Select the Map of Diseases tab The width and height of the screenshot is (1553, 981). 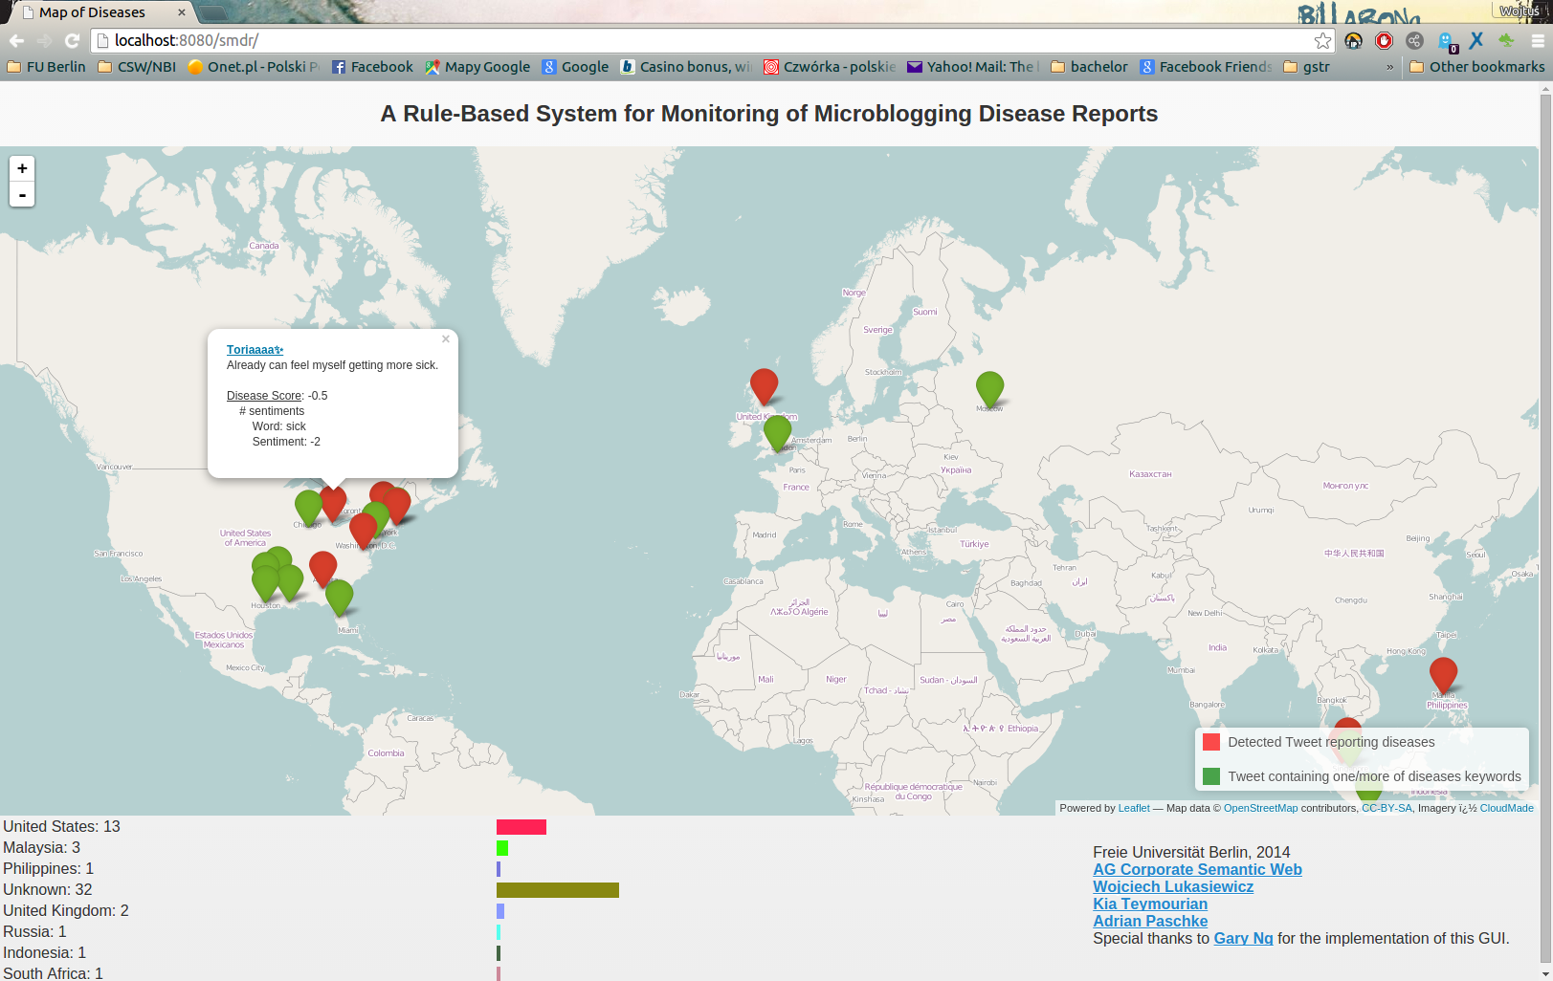(92, 12)
